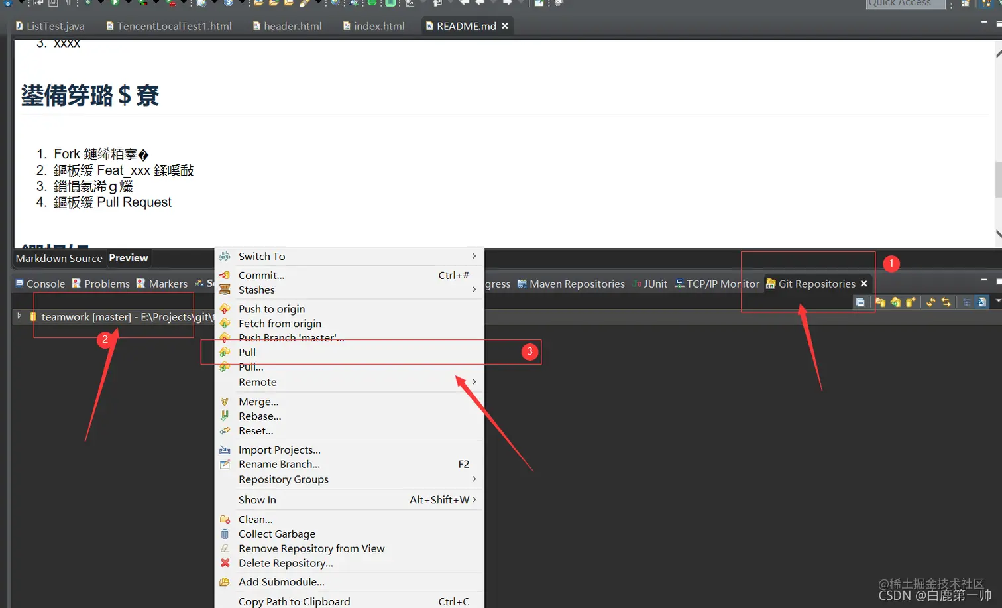Minimize the bottom view panel
This screenshot has width=1002, height=608.
pos(983,280)
